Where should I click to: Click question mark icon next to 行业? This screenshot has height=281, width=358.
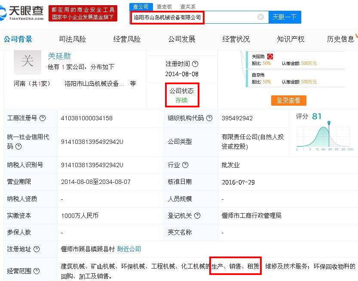coord(185,165)
